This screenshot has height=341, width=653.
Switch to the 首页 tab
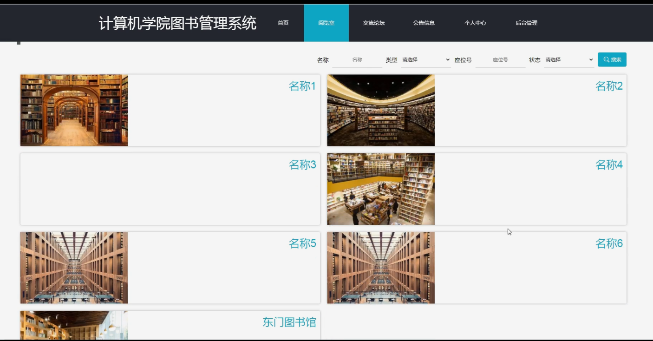pos(283,23)
